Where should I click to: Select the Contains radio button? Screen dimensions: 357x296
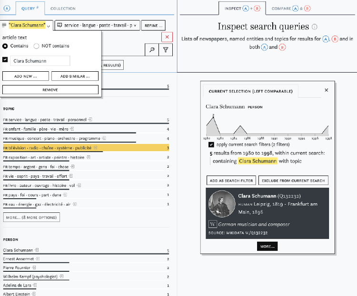[x=5, y=46]
